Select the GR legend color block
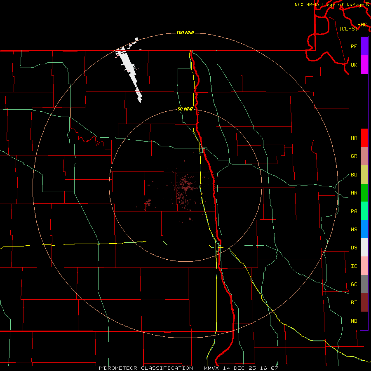Screen dimensions: 371x371 (x=364, y=156)
